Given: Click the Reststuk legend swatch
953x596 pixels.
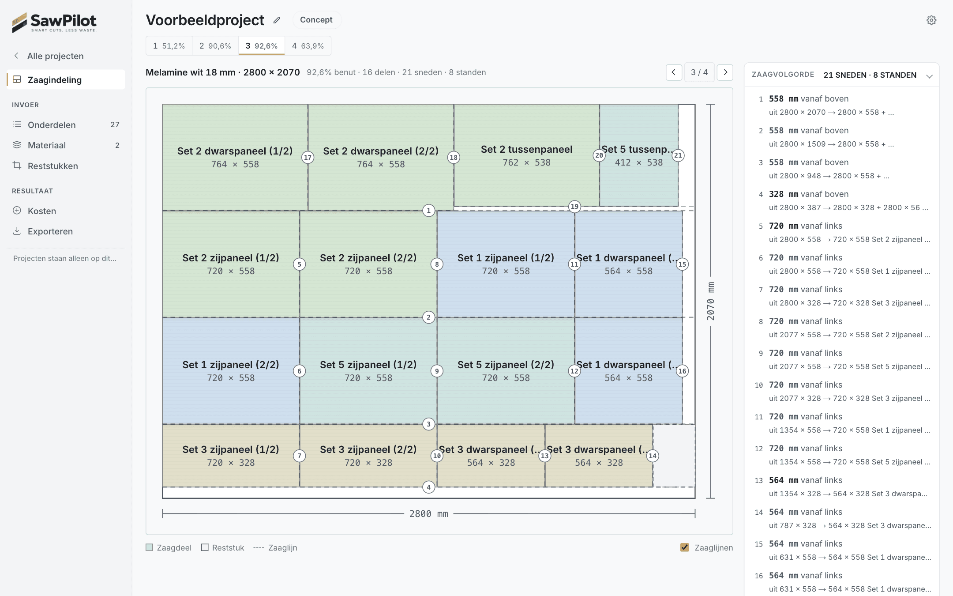Looking at the screenshot, I should [205, 547].
